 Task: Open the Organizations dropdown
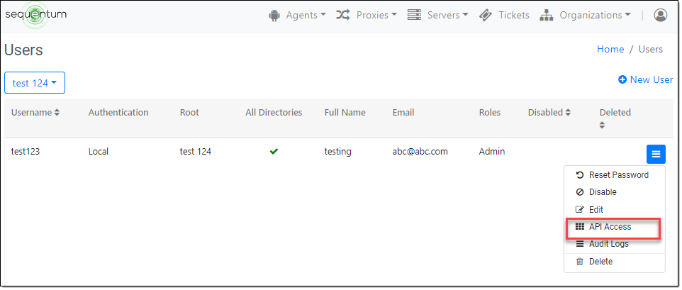586,15
